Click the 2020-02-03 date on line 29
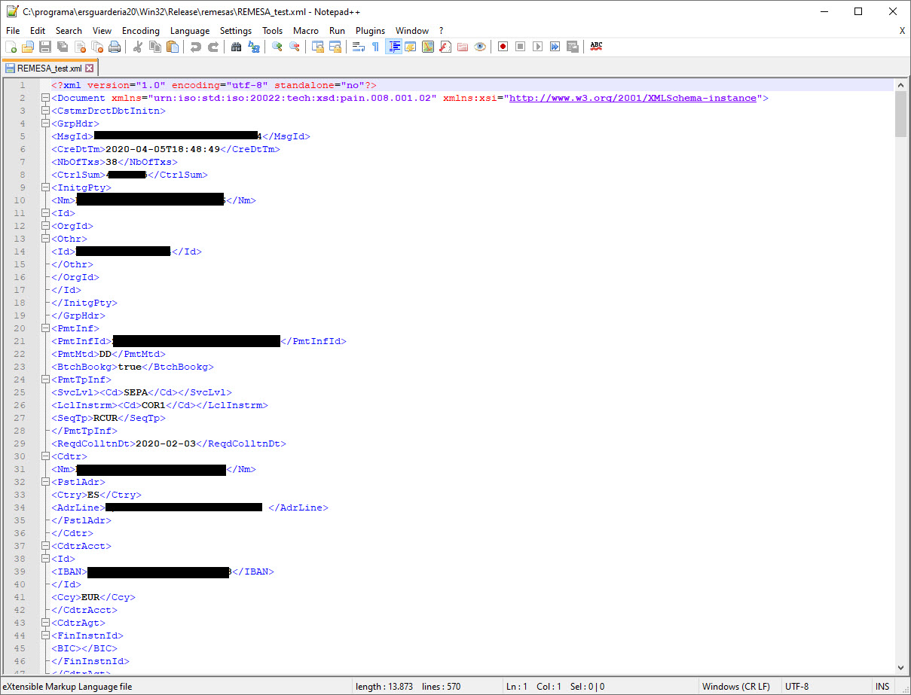 pyautogui.click(x=166, y=444)
